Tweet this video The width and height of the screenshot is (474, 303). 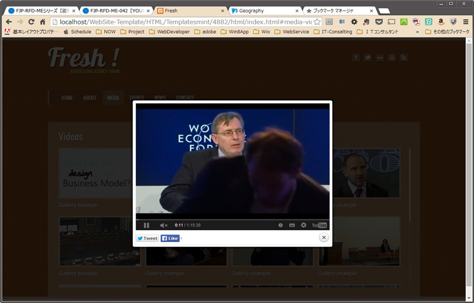[147, 238]
